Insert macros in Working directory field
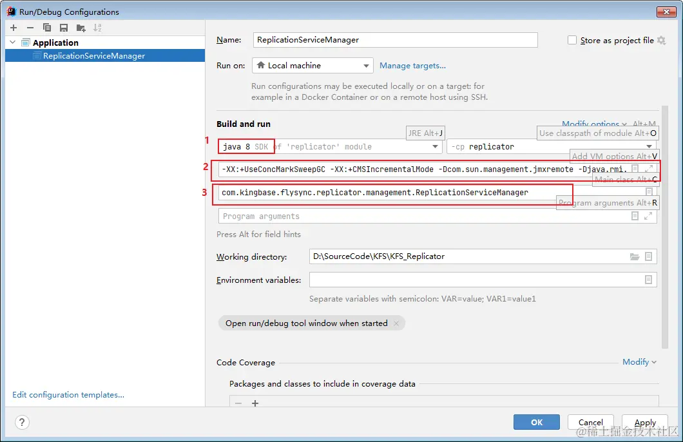 (x=649, y=256)
